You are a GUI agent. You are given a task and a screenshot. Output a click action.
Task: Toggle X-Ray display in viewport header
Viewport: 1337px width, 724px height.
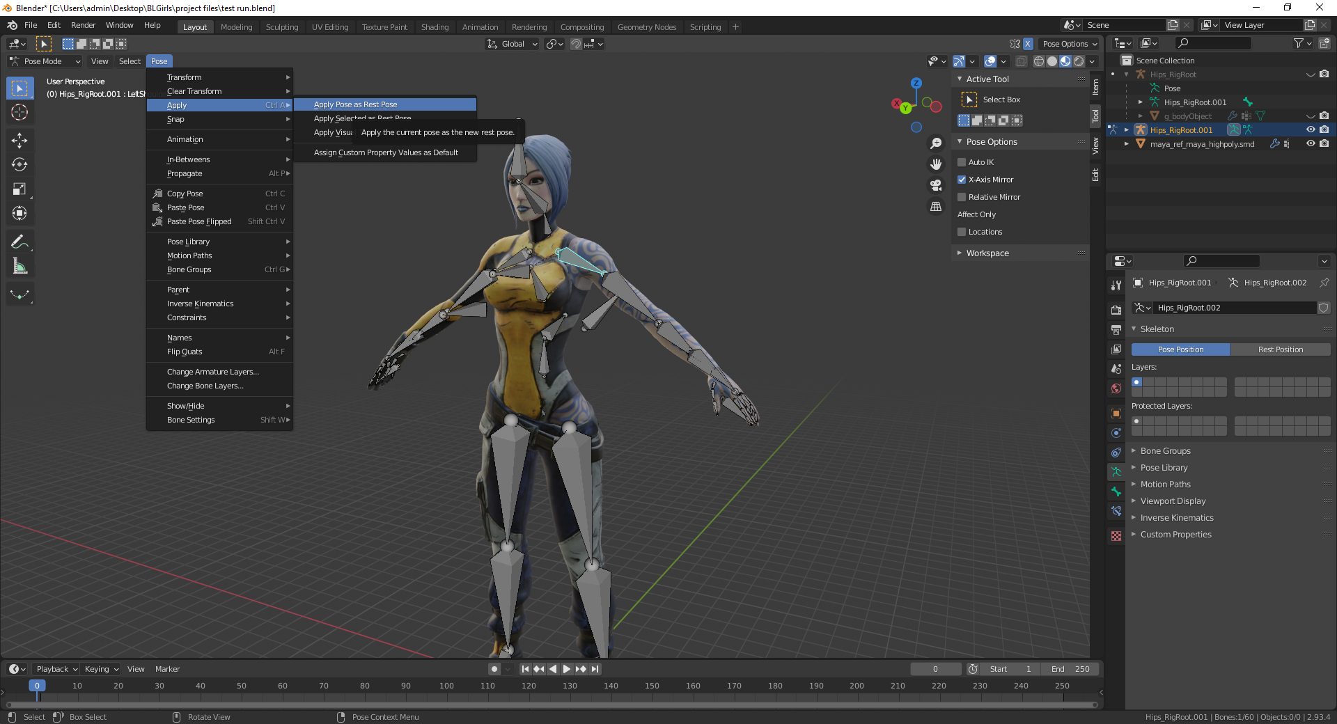[x=1022, y=61]
